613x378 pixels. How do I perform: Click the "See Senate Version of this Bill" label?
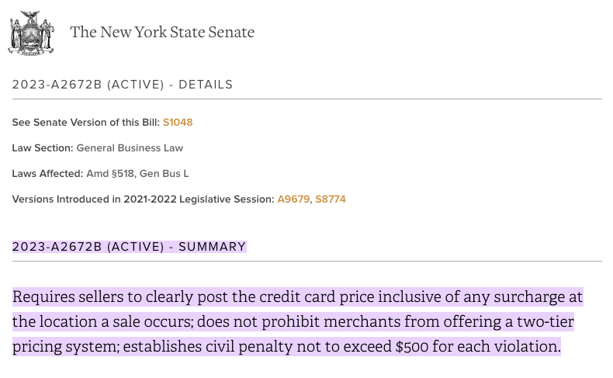click(85, 123)
